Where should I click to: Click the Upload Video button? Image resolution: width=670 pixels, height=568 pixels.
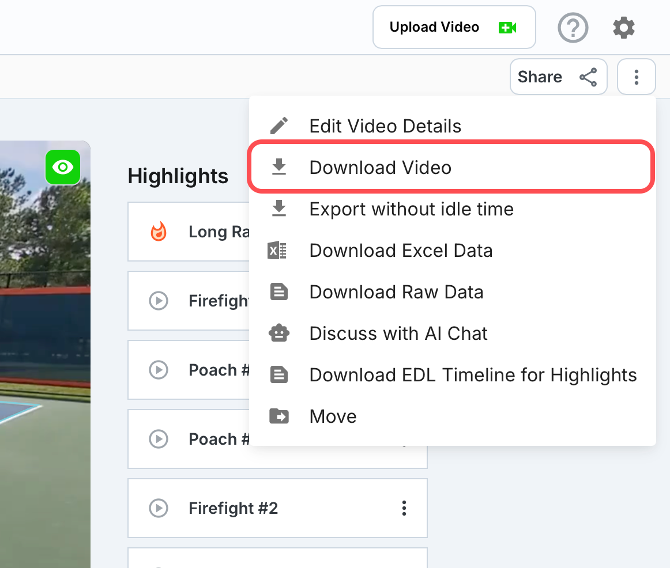coord(454,27)
